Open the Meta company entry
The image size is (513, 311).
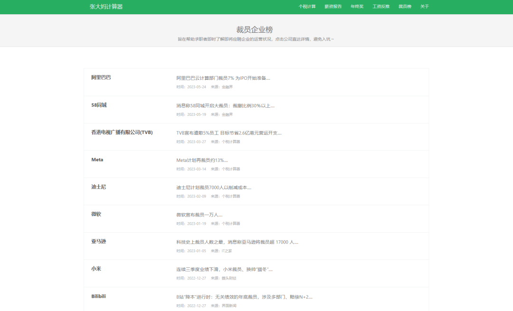(x=97, y=160)
